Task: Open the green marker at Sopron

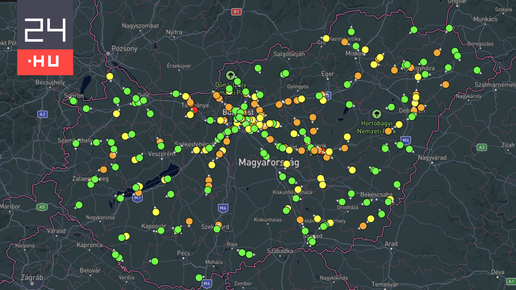Action: 73,101
